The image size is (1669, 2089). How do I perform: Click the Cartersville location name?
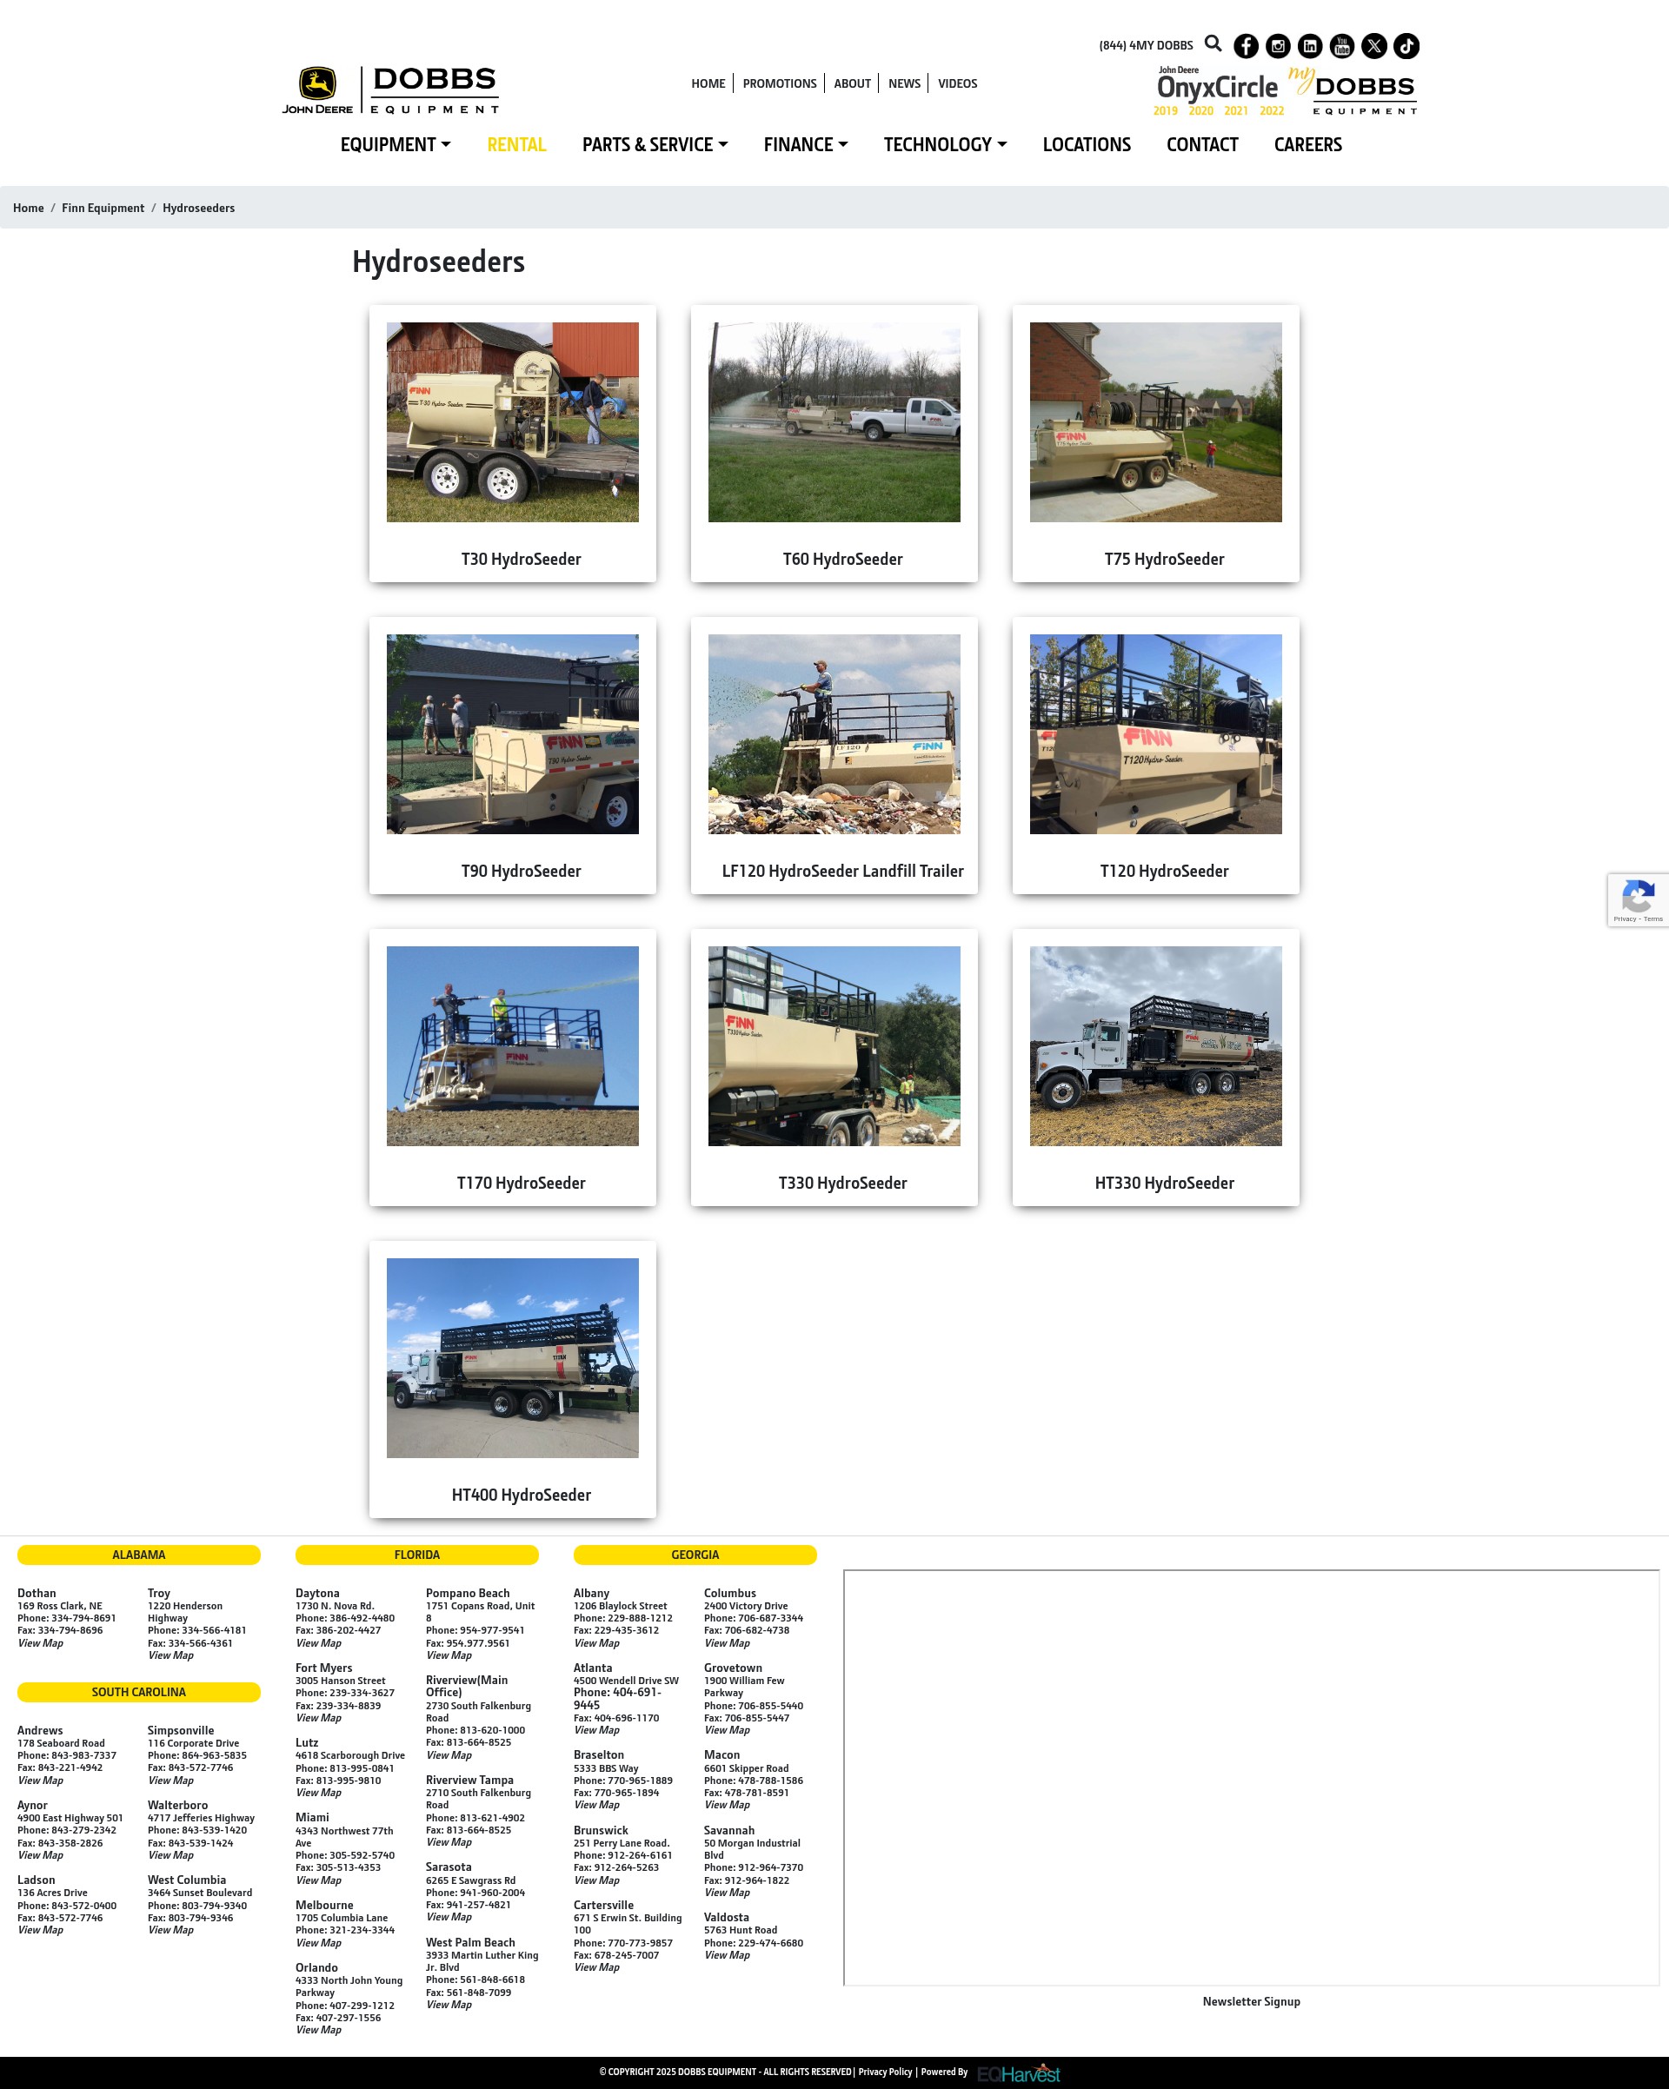[603, 1906]
